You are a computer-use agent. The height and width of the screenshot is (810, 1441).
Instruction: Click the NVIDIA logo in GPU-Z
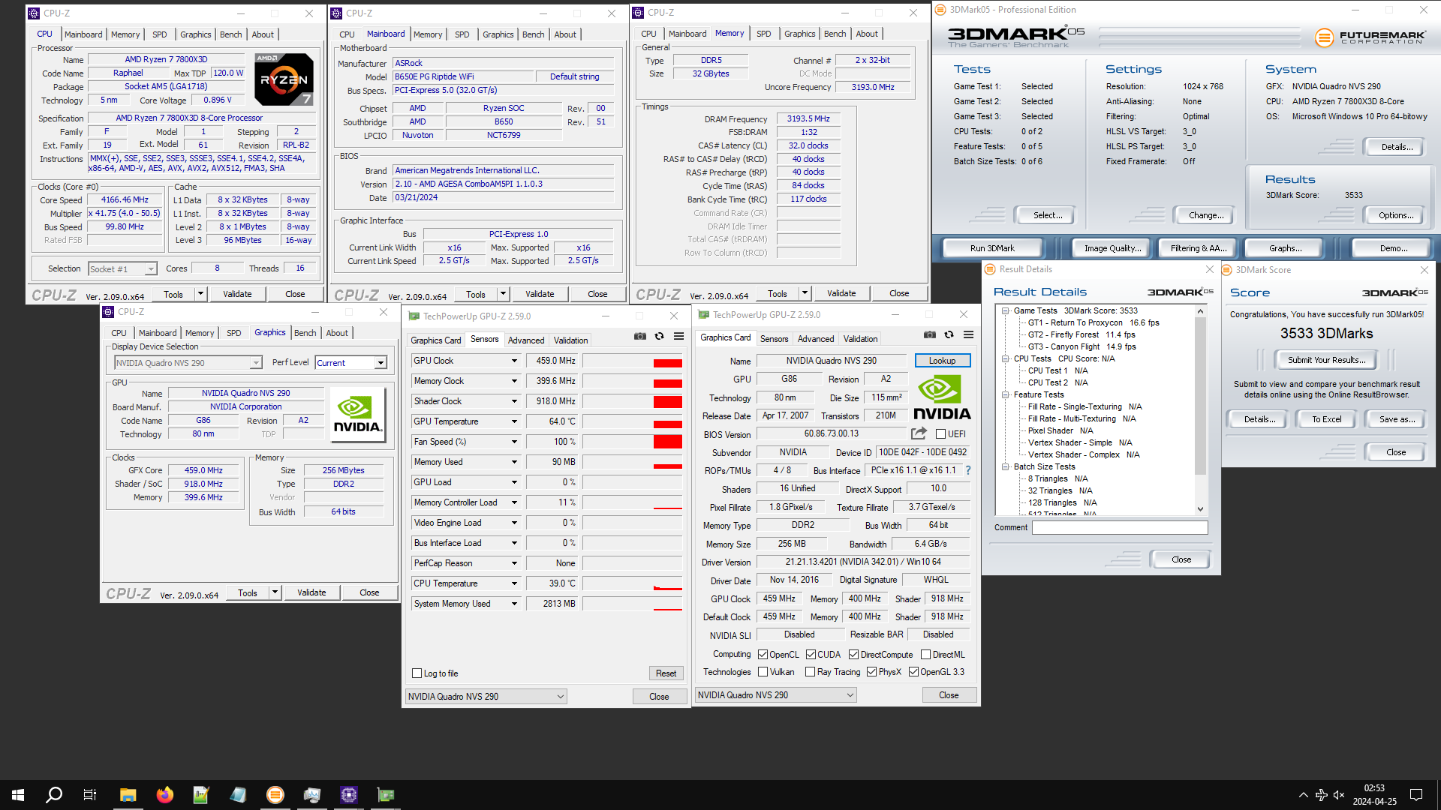pos(942,397)
